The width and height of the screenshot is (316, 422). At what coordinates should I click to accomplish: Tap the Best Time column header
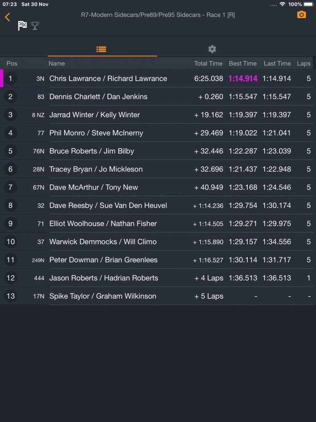pos(243,64)
